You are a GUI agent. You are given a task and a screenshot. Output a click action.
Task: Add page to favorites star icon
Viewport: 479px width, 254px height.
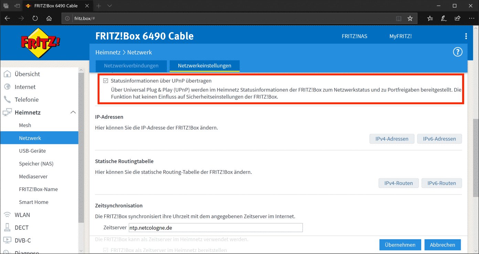(410, 19)
